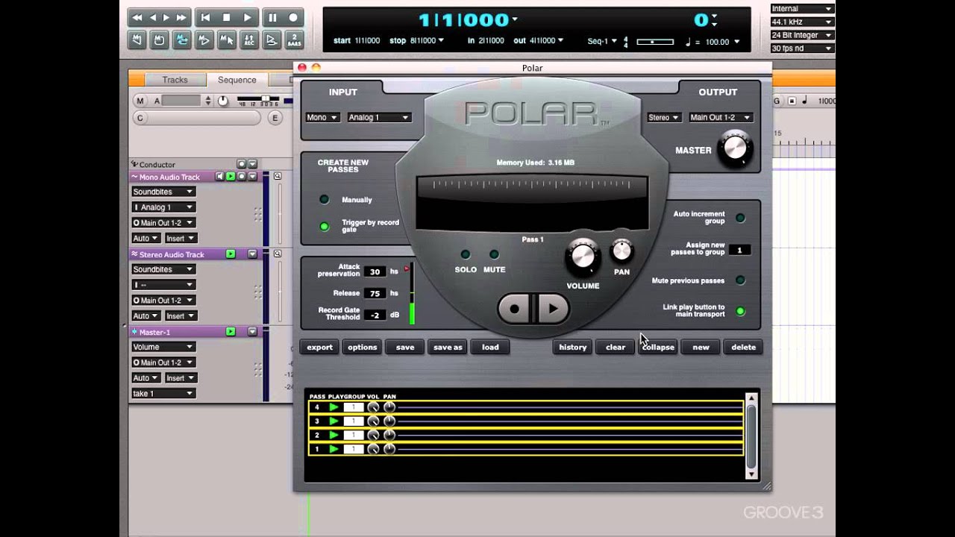Open the take 1 dropdown on Master-1
The height and width of the screenshot is (537, 955).
pos(163,393)
